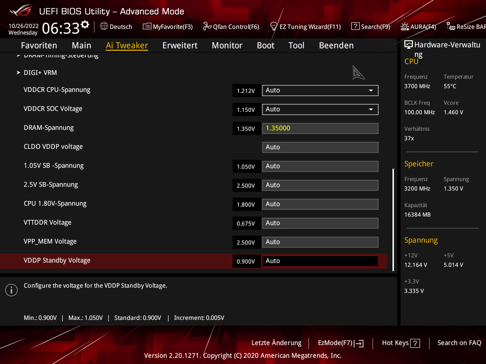Select the VDDCR SOC Voltage label
The height and width of the screenshot is (364, 486).
53,109
